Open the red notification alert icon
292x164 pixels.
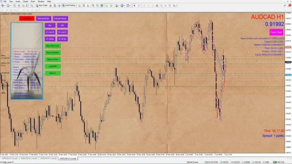[x=290, y=5]
